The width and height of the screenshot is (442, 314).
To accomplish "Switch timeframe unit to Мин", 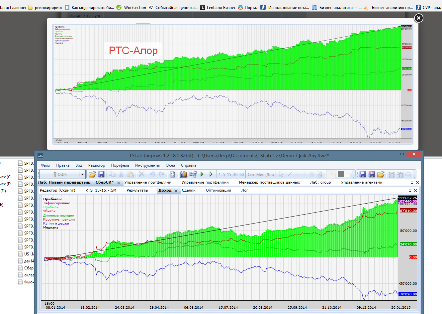I will [261, 175].
